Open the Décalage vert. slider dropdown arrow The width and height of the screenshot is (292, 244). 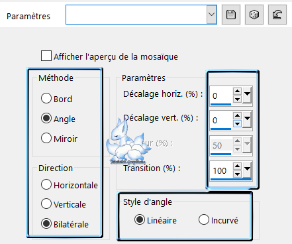click(x=247, y=119)
